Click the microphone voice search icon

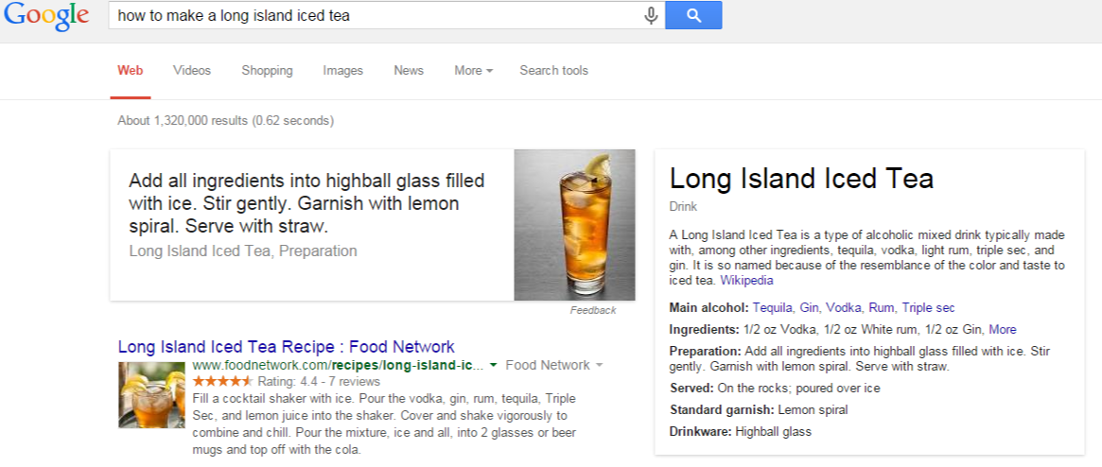tap(651, 15)
